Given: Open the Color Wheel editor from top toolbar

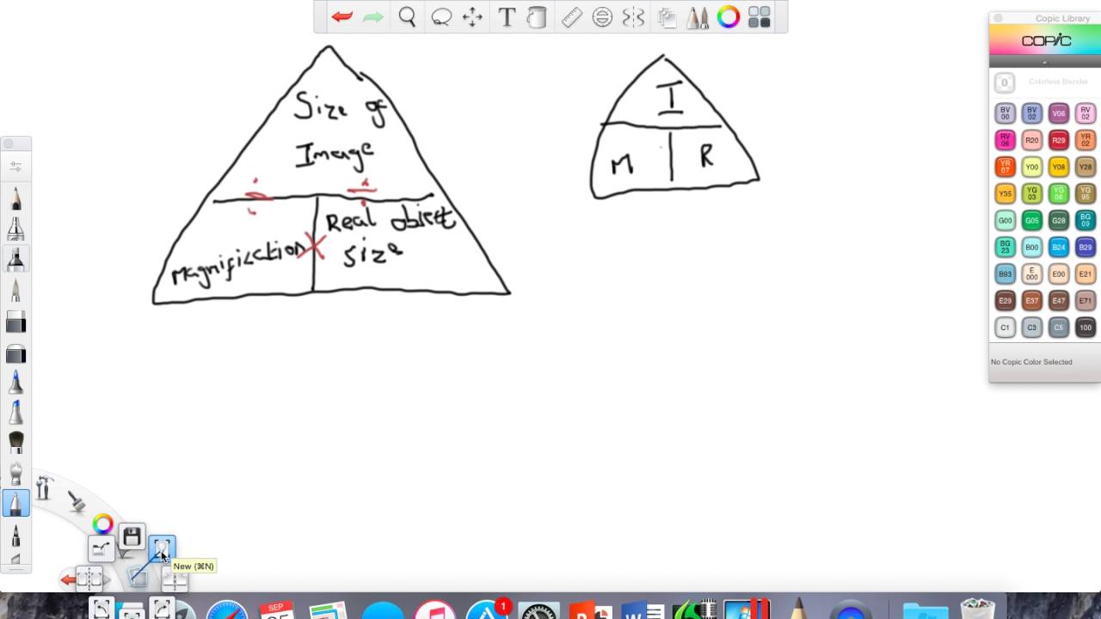Looking at the screenshot, I should click(729, 17).
